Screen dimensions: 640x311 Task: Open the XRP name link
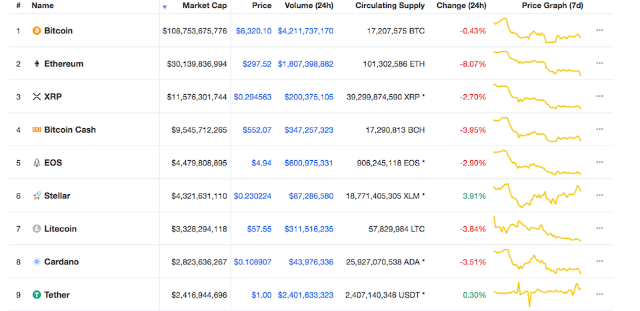(x=53, y=97)
